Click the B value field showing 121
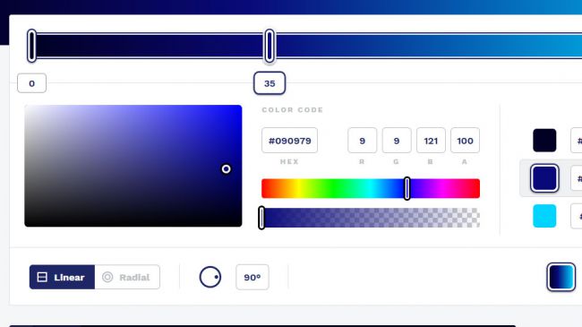The height and width of the screenshot is (327, 582). (431, 141)
